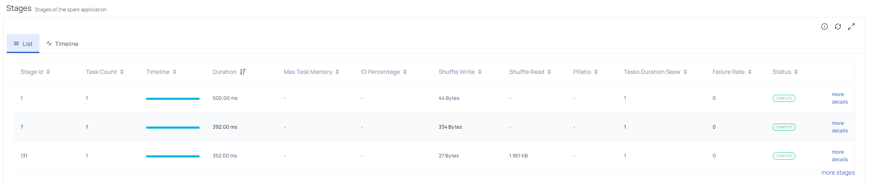Open more details for stage 1

tap(839, 98)
